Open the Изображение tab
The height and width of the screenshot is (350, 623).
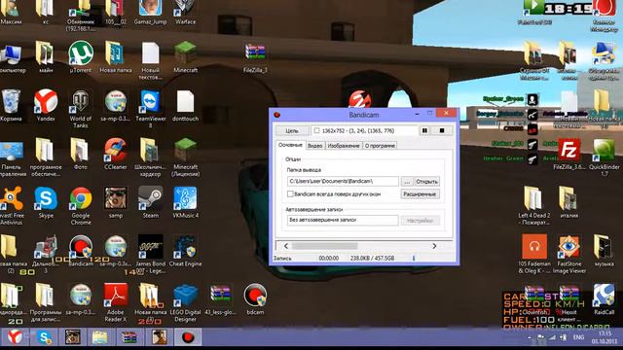click(x=344, y=146)
